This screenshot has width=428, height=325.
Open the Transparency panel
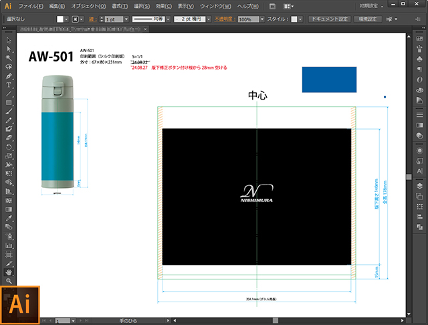[419, 136]
